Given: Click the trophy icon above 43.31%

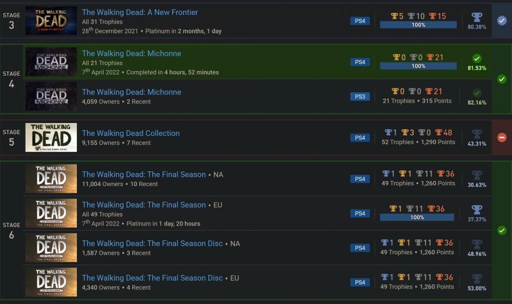Looking at the screenshot, I should pyautogui.click(x=477, y=134).
